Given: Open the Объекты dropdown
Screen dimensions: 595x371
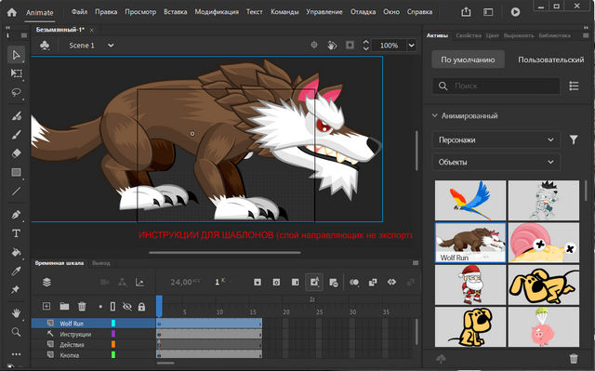Looking at the screenshot, I should (x=496, y=162).
